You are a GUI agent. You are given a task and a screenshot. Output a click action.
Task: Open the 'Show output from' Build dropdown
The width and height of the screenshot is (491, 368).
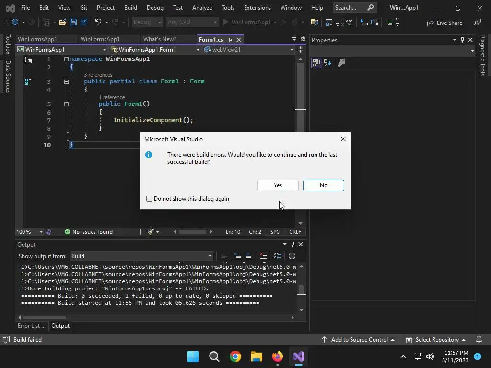pos(141,256)
